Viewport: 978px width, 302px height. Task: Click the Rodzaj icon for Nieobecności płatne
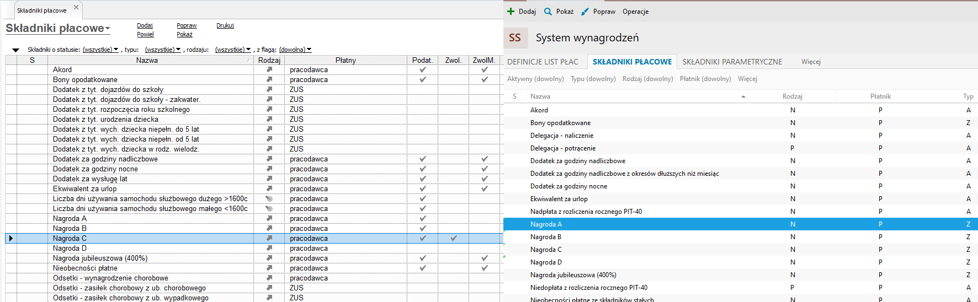coord(269,268)
